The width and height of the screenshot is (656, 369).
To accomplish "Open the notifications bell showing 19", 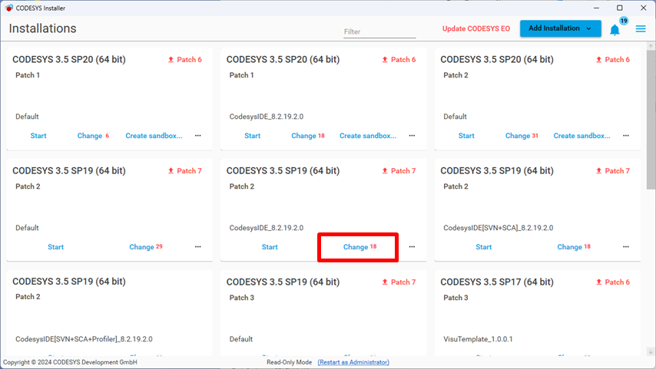I will click(x=615, y=30).
